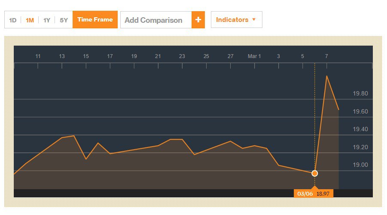Click the highest peak of the price line
The height and width of the screenshot is (215, 387).
[x=327, y=76]
